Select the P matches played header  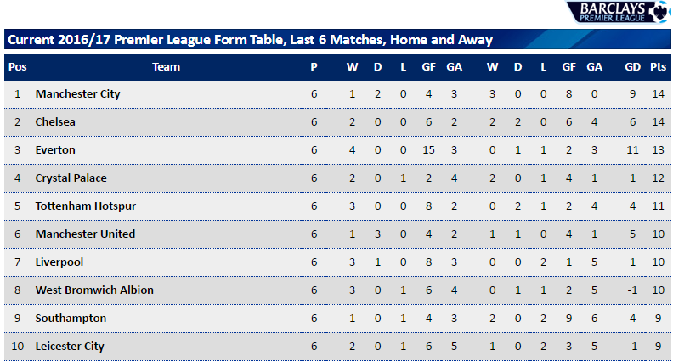point(314,67)
